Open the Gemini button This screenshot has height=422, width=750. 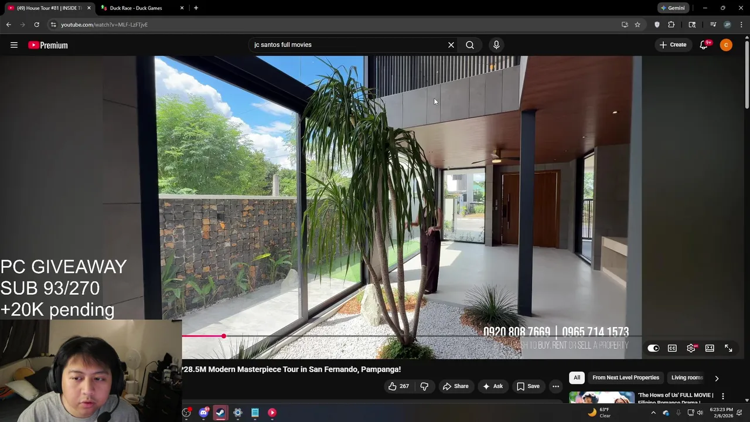coord(673,8)
